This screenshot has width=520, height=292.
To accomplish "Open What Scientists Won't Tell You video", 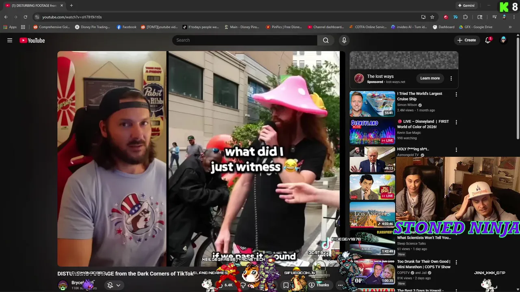I will [x=424, y=238].
